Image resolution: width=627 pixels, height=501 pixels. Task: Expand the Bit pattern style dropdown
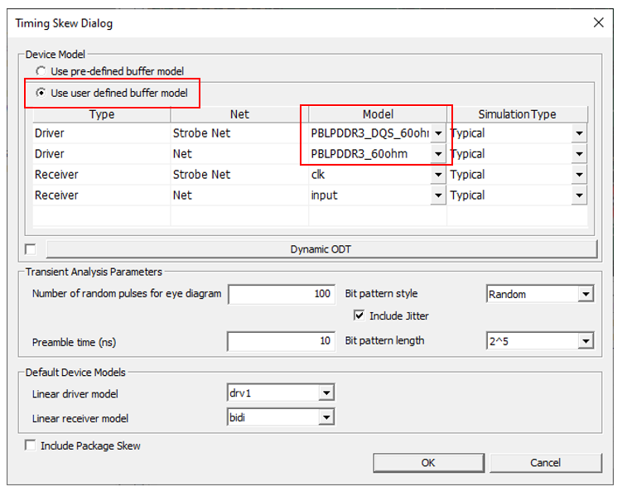(586, 294)
